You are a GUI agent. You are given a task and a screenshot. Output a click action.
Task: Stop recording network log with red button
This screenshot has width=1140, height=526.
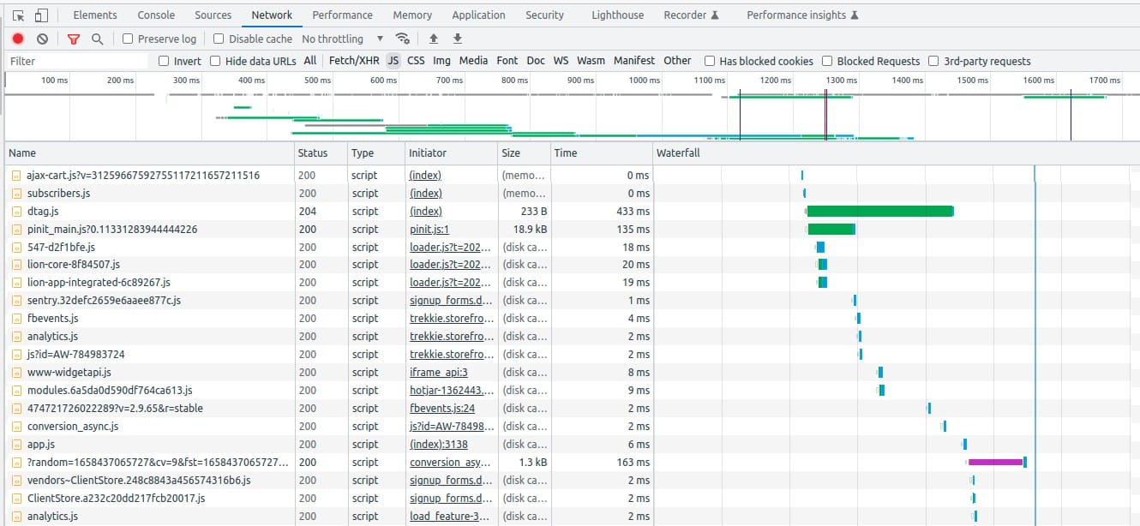[x=18, y=39]
